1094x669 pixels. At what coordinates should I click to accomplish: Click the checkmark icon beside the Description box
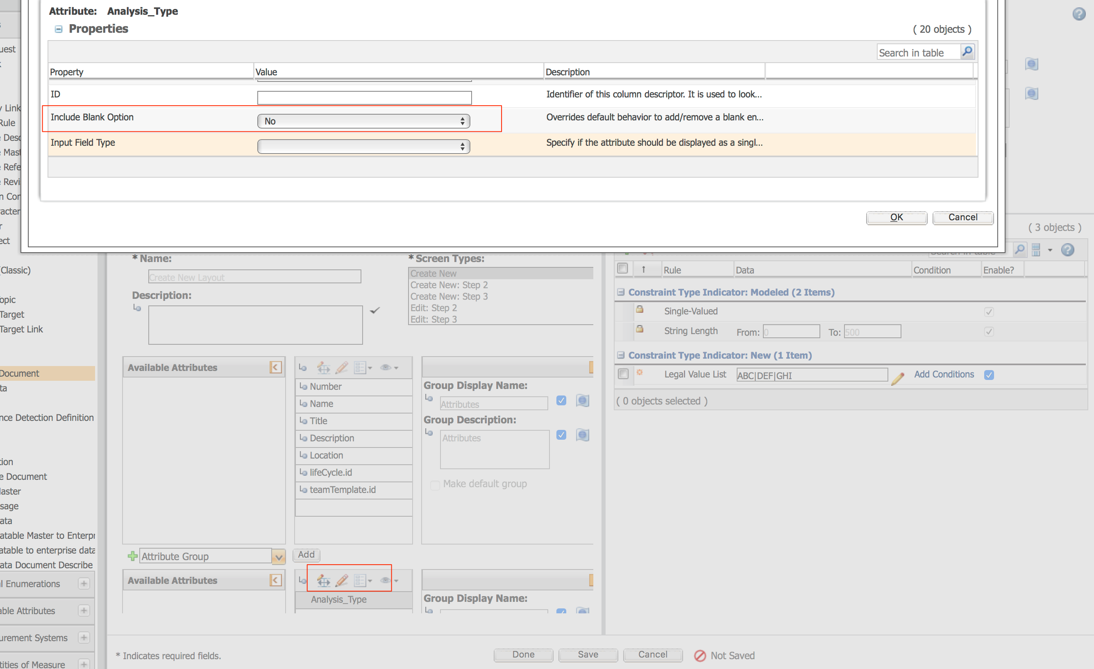pos(375,310)
